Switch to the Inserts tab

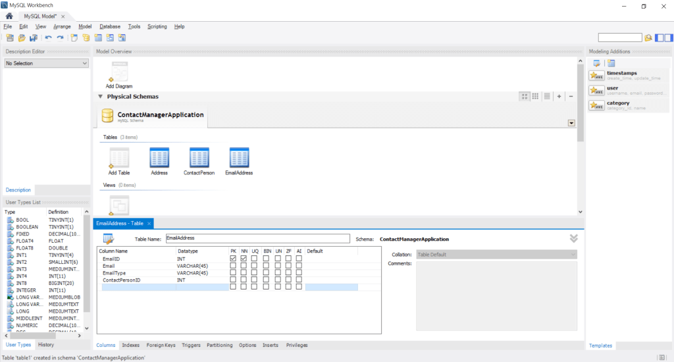point(271,345)
